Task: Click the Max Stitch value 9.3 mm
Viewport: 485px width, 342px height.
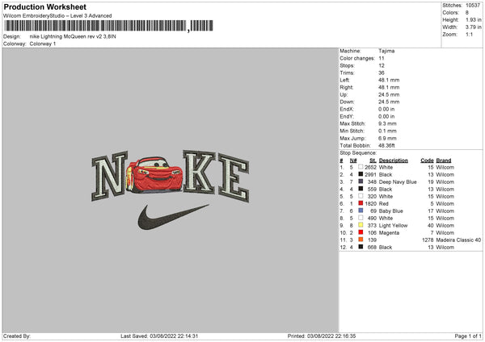Action: (x=387, y=123)
